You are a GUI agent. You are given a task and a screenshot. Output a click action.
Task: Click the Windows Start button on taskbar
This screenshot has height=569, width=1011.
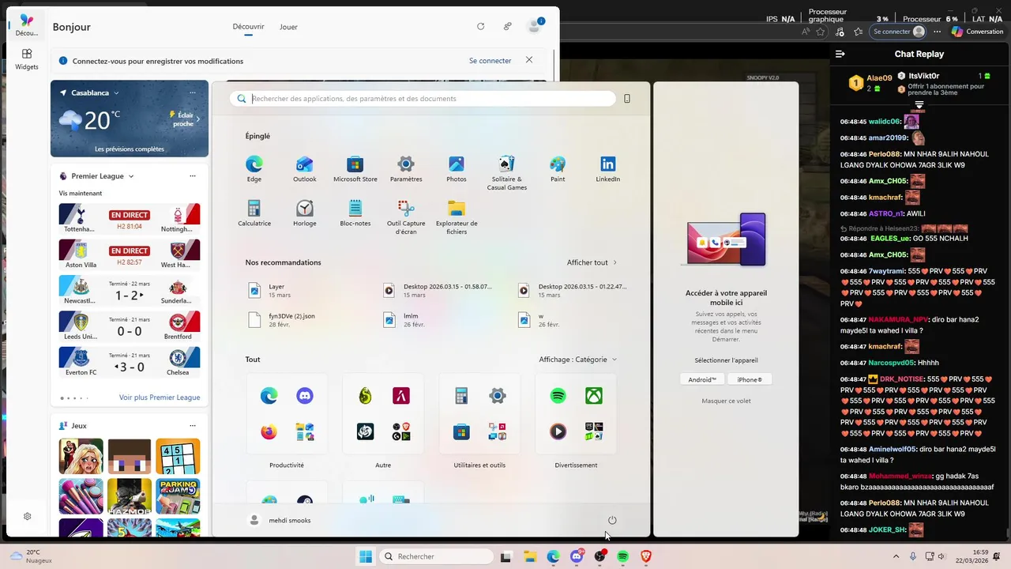click(365, 556)
